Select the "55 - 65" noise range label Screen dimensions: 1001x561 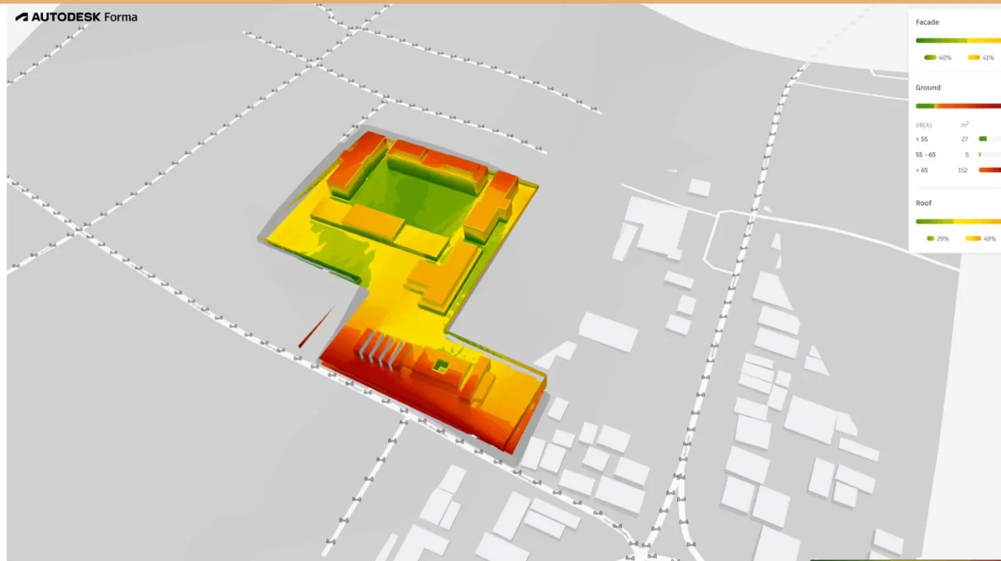pos(925,155)
